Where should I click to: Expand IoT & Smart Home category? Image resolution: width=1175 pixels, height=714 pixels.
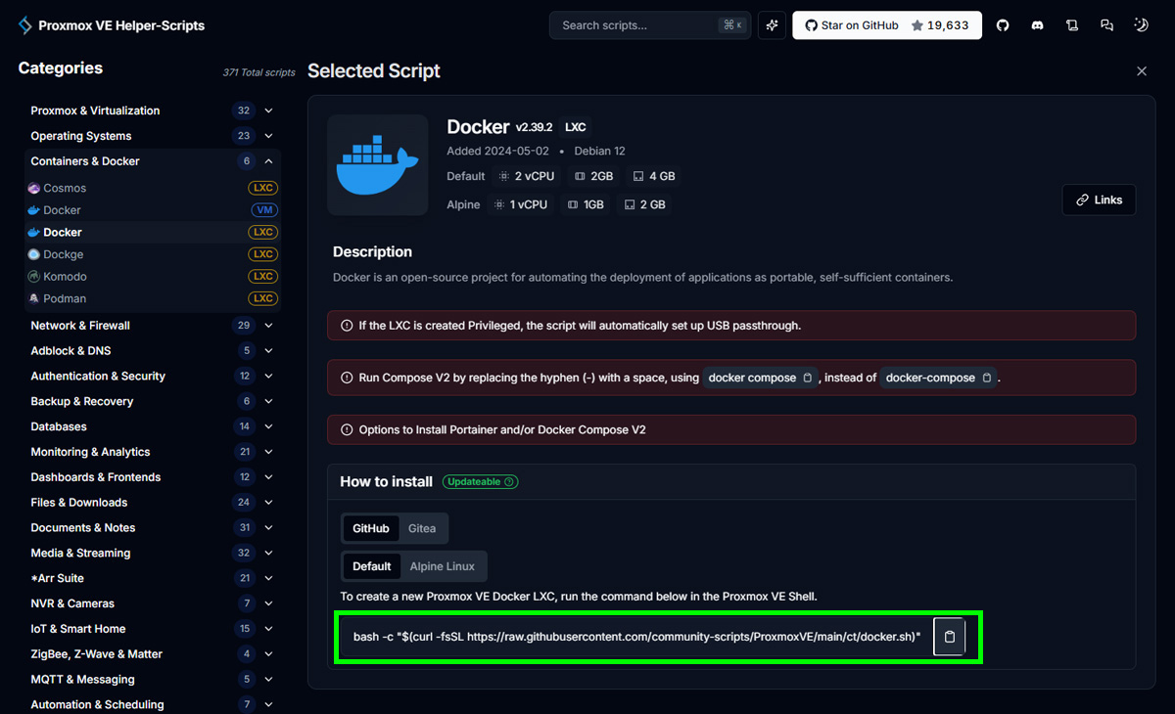pos(153,629)
